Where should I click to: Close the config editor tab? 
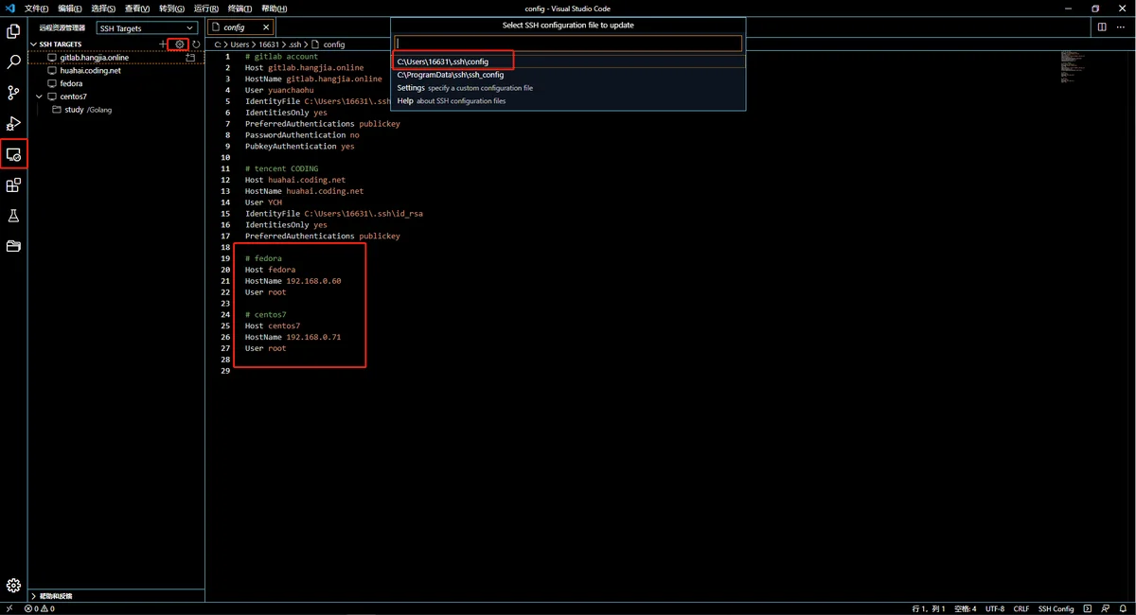(266, 27)
